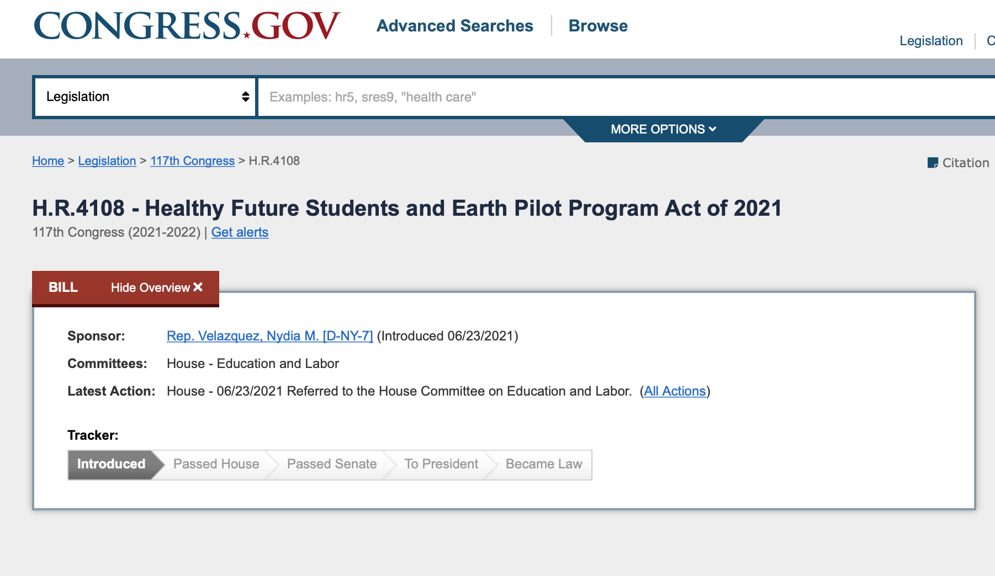Viewport: 995px width, 576px height.
Task: Click the To President tracker step
Action: (441, 465)
